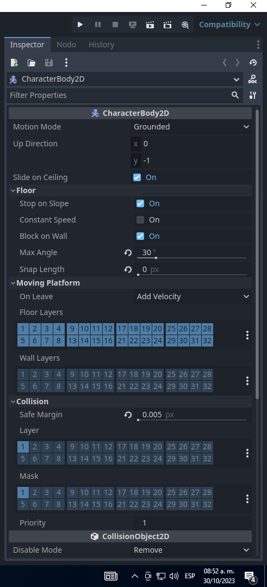Switch to the Nodo tab
Viewport: 267px width, 587px height.
pyautogui.click(x=66, y=45)
